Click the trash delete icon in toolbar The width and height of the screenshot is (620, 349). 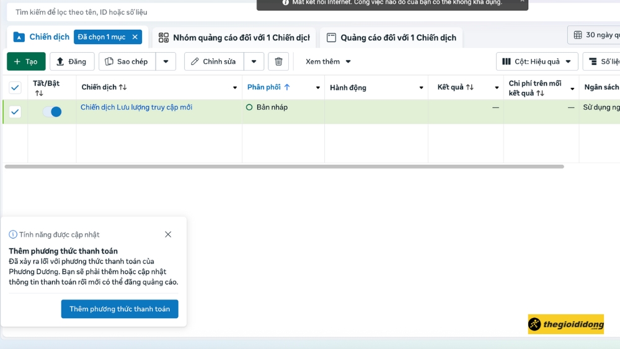[x=278, y=61]
